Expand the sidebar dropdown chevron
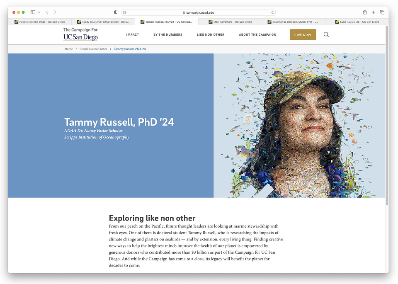 pos(39,12)
